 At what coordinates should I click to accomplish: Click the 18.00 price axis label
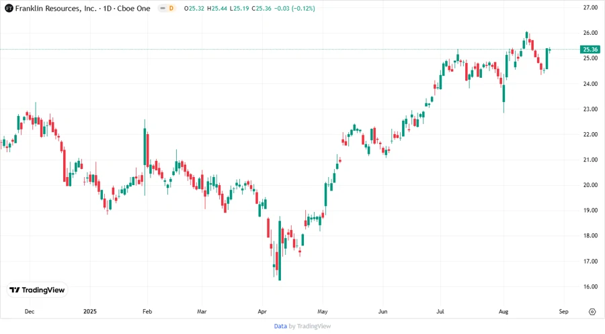(590, 235)
